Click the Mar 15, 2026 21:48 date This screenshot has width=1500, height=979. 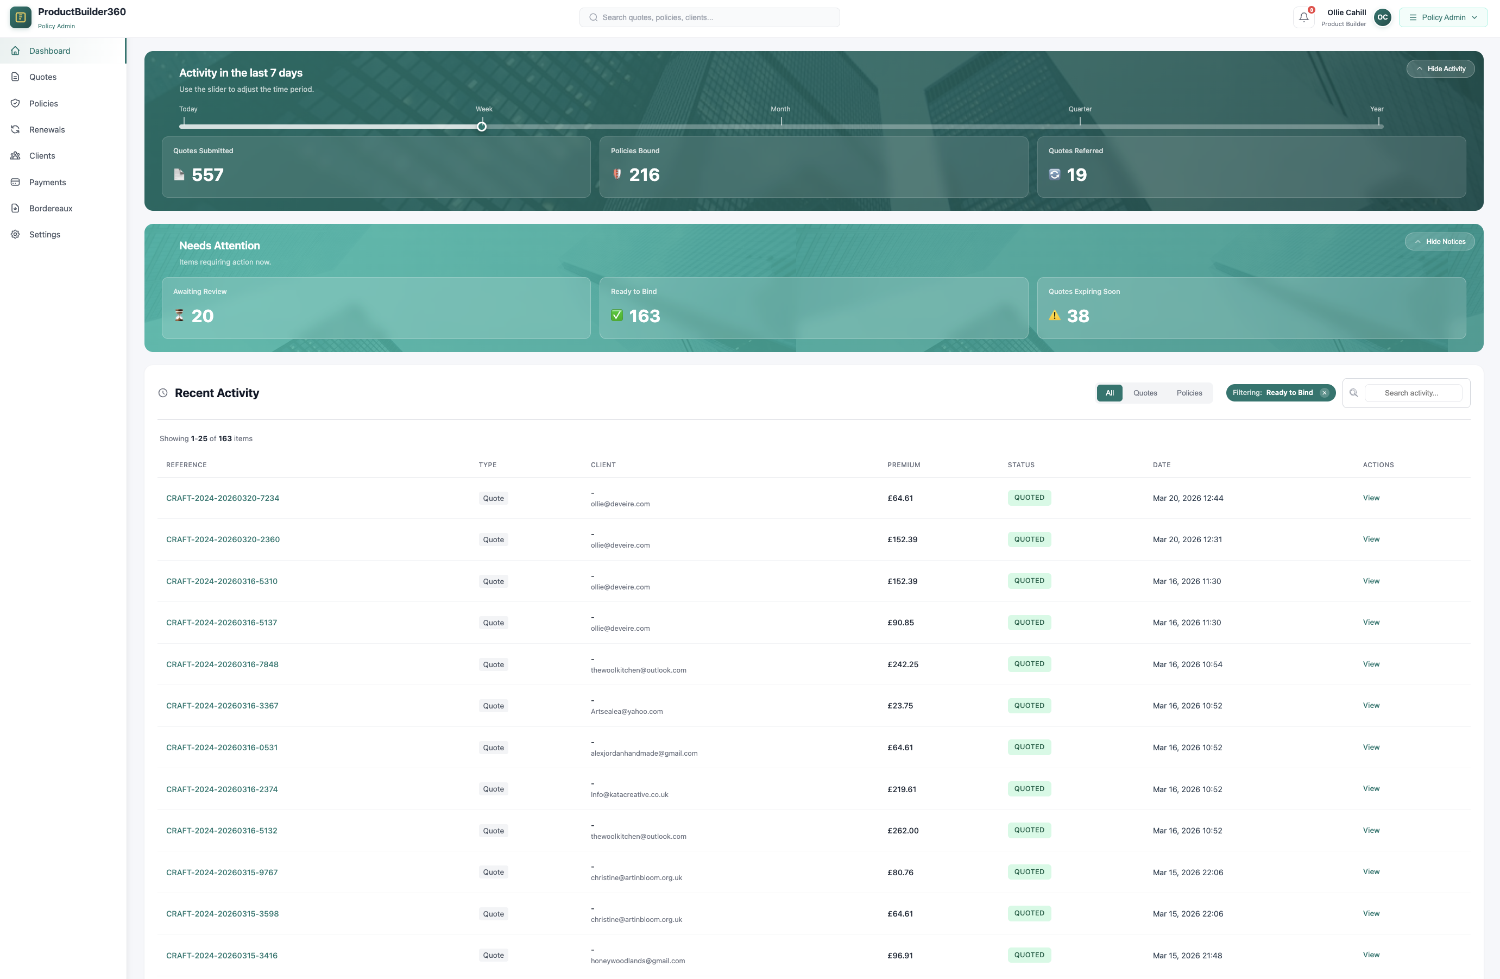pyautogui.click(x=1187, y=956)
